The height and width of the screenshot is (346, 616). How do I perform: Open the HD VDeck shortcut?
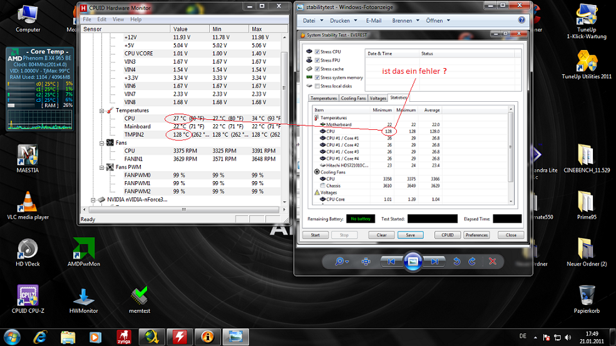(x=28, y=252)
